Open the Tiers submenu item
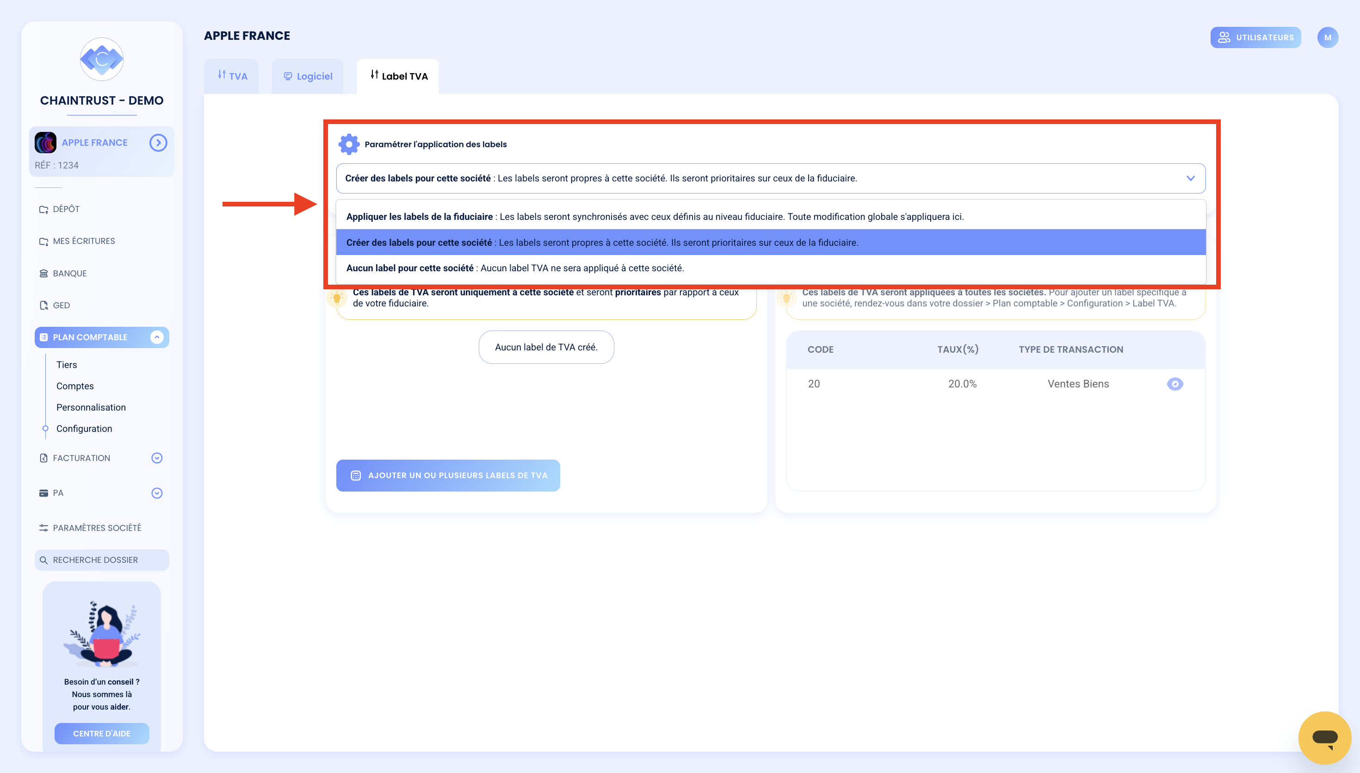The width and height of the screenshot is (1360, 773). (x=67, y=365)
